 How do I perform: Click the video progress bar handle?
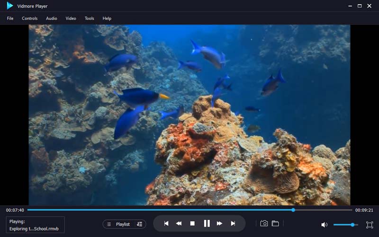pyautogui.click(x=293, y=210)
